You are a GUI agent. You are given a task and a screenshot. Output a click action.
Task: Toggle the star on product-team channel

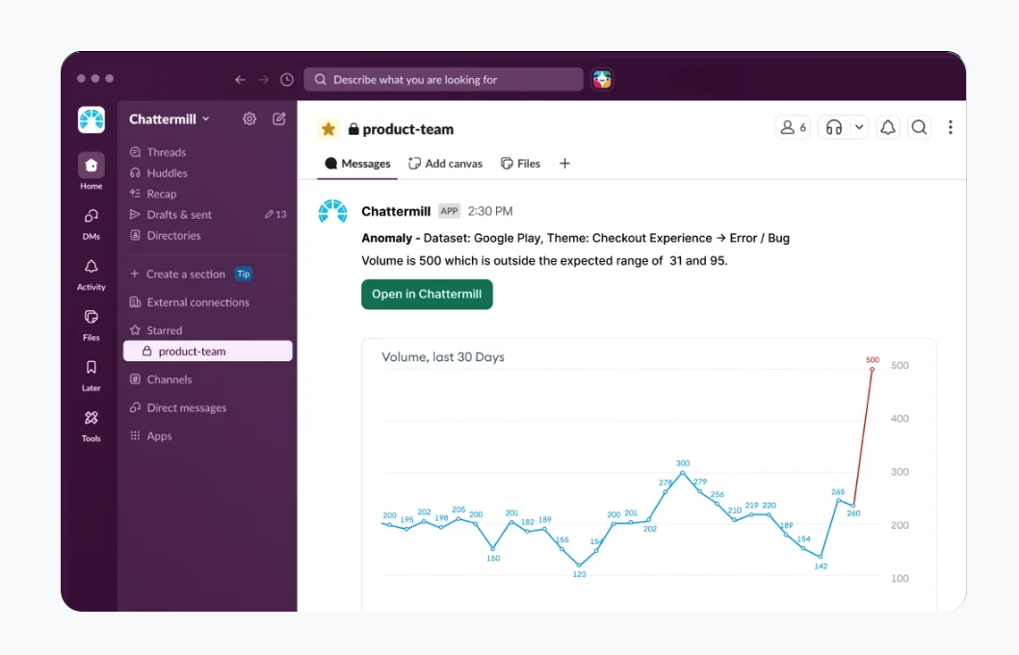tap(328, 129)
